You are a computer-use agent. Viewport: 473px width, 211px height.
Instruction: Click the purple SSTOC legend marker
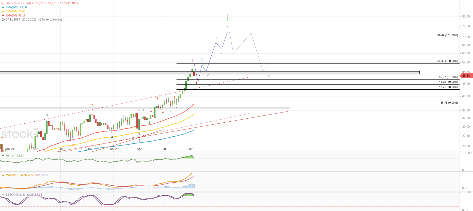[x=3, y=195]
